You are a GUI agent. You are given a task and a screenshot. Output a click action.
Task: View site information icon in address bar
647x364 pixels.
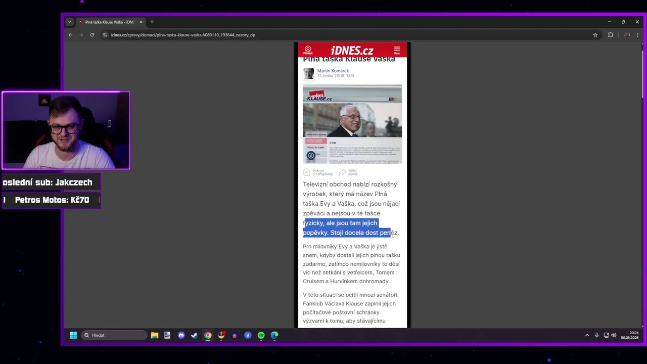coord(105,35)
